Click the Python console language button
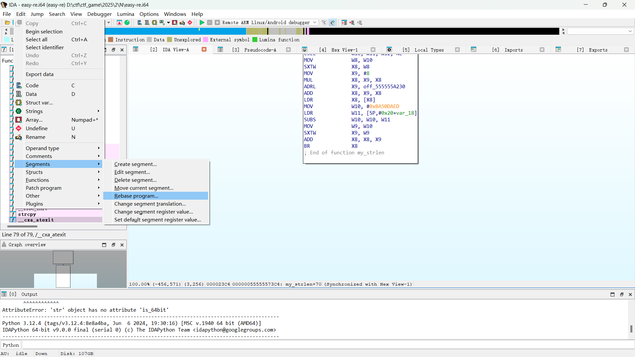Image resolution: width=635 pixels, height=357 pixels. click(x=11, y=345)
